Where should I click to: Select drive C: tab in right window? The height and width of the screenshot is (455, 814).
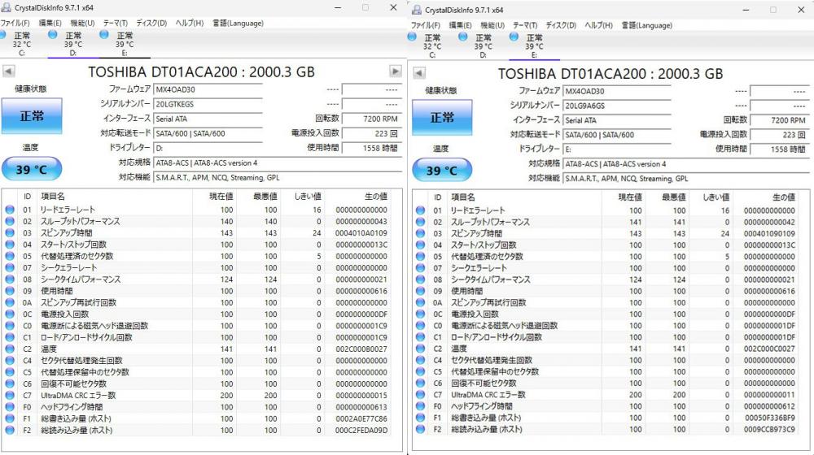coord(432,46)
